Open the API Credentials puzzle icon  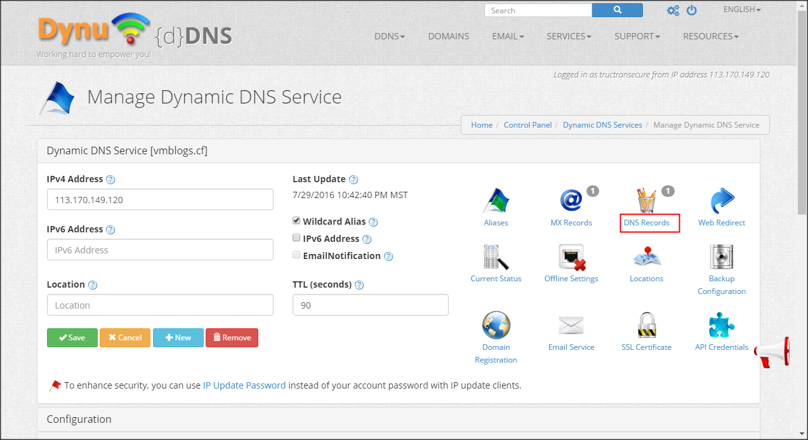click(x=722, y=325)
